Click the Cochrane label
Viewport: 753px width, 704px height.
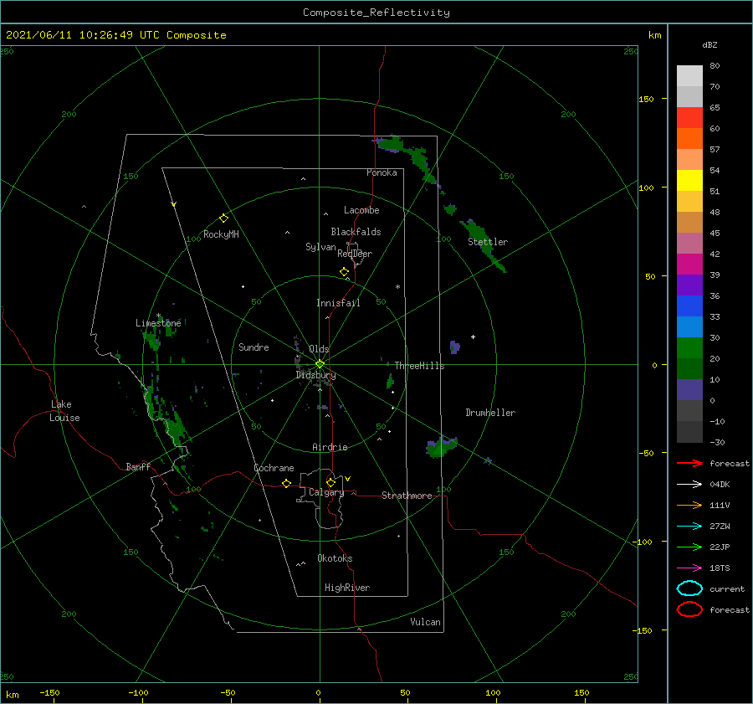tap(274, 468)
